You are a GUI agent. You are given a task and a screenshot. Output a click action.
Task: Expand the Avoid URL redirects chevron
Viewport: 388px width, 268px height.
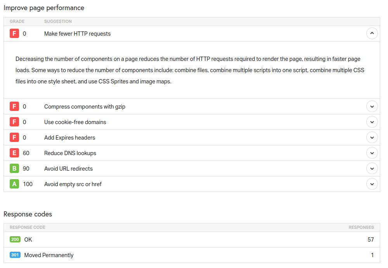pos(372,169)
